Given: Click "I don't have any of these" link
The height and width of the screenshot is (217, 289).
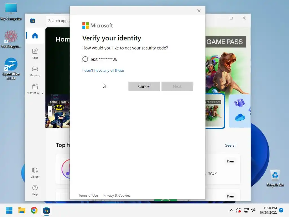Looking at the screenshot, I should 103,70.
